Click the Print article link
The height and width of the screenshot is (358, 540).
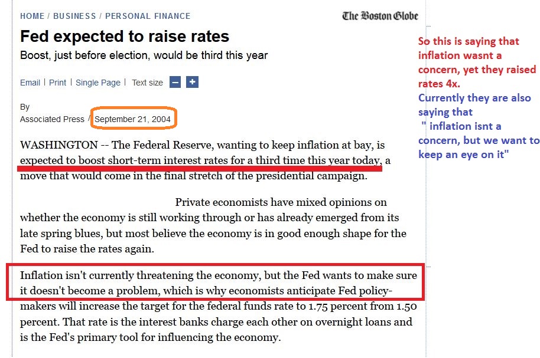[57, 83]
